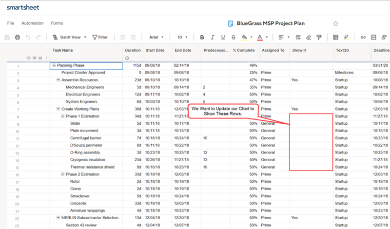
Task: Click the empty Show It cell for Slider
Action: pyautogui.click(x=311, y=124)
